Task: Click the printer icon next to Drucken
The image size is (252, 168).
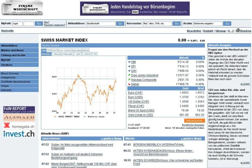Action: (x=238, y=30)
